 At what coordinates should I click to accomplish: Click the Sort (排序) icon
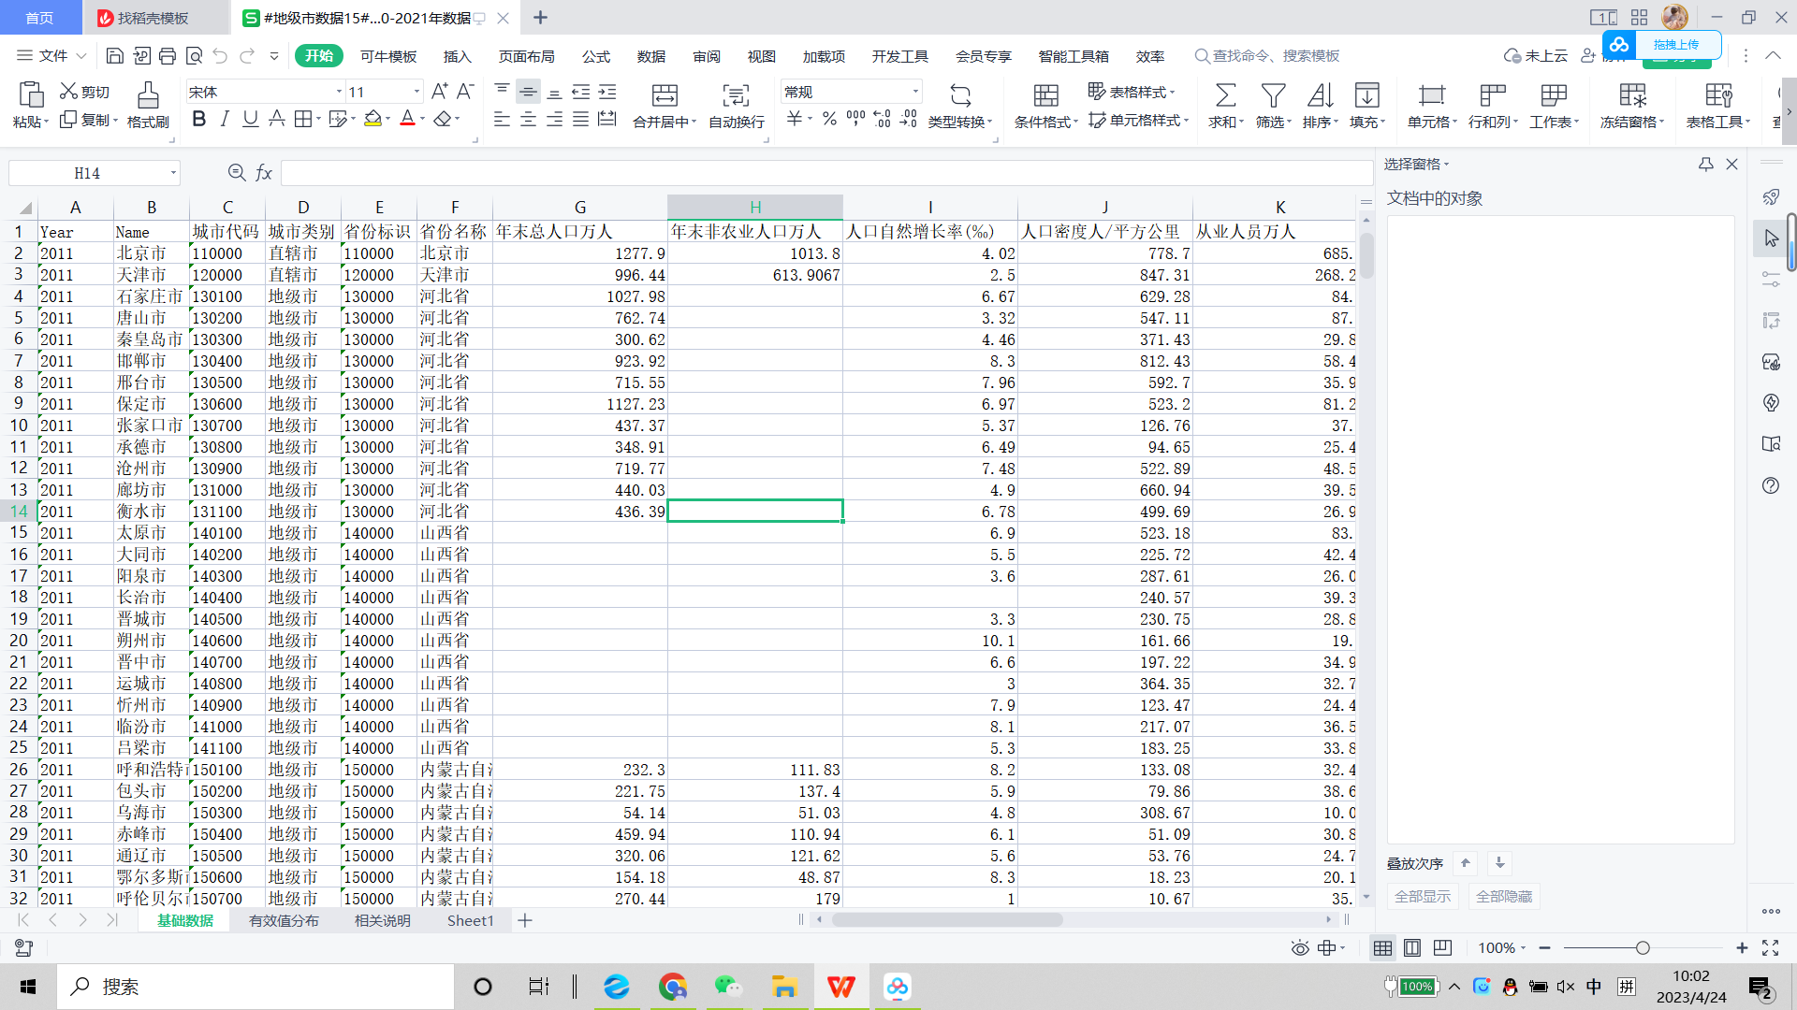tap(1320, 95)
